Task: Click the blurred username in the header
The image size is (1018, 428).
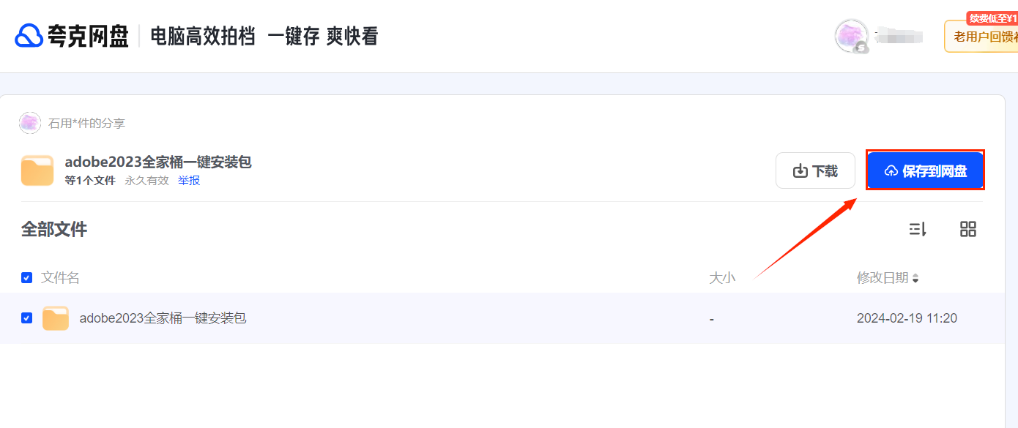Action: click(899, 35)
